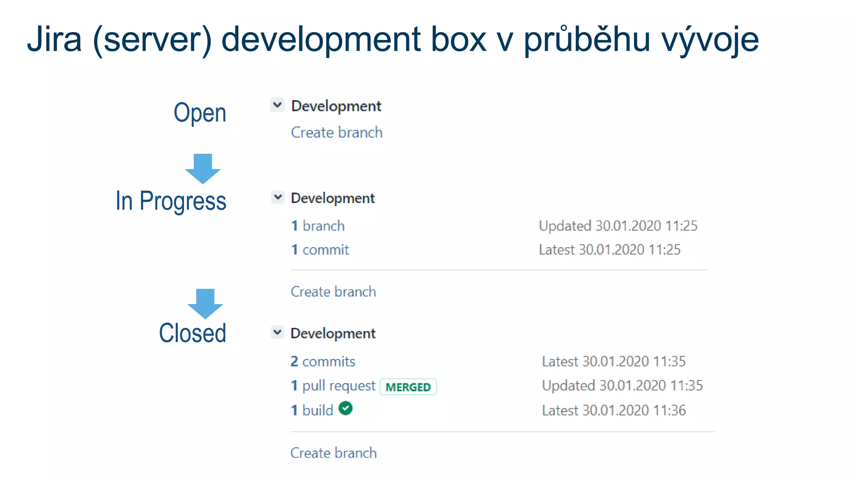The image size is (853, 480).
Task: Click the Open status label
Action: (200, 113)
